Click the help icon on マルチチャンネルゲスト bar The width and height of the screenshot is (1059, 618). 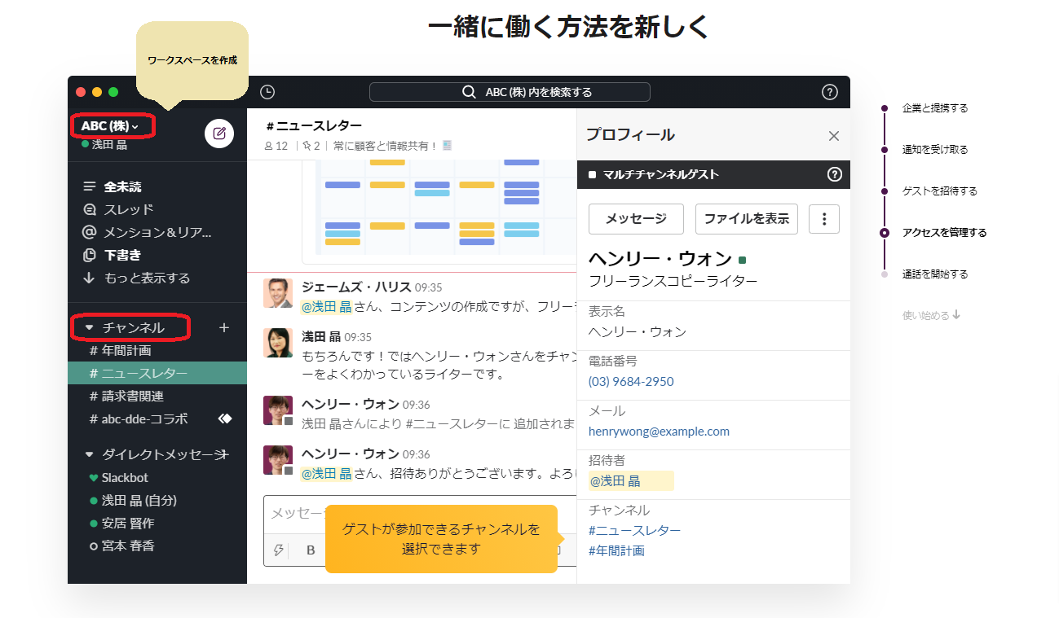coord(834,174)
